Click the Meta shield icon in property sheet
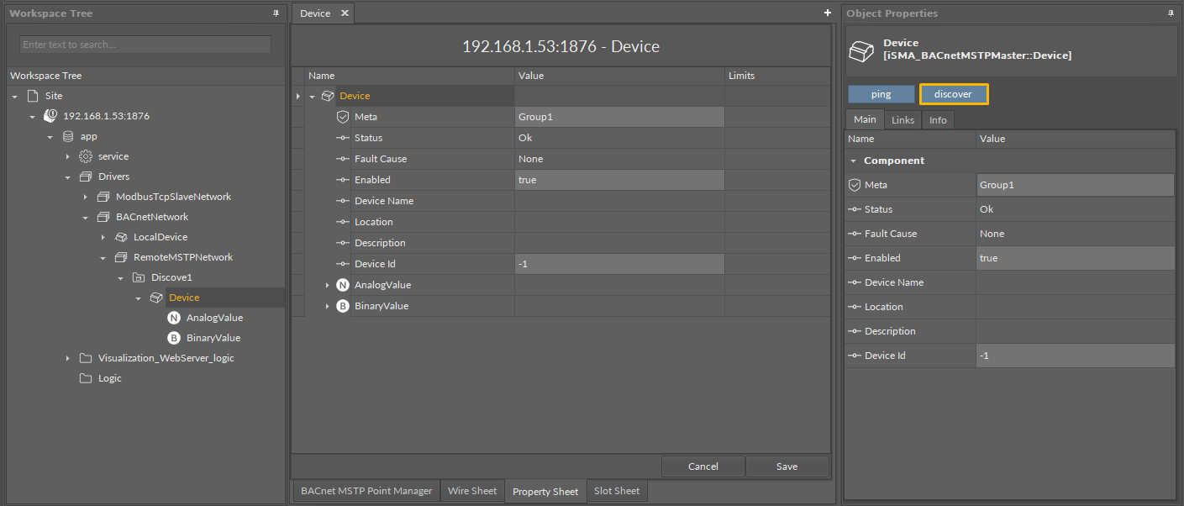 click(x=342, y=117)
